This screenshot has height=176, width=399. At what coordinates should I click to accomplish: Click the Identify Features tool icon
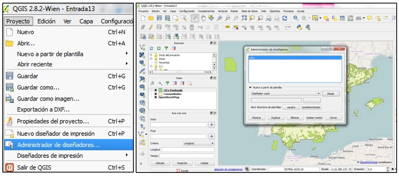click(x=296, y=18)
